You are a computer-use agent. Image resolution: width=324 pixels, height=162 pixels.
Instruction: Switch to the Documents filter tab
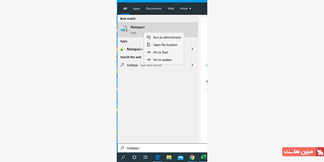pos(154,9)
